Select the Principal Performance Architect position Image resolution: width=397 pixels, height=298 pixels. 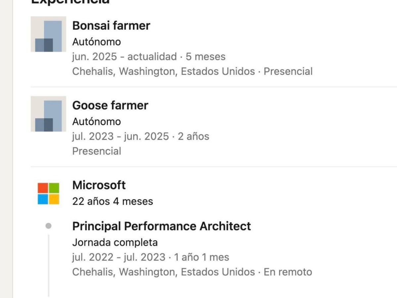pos(161,226)
